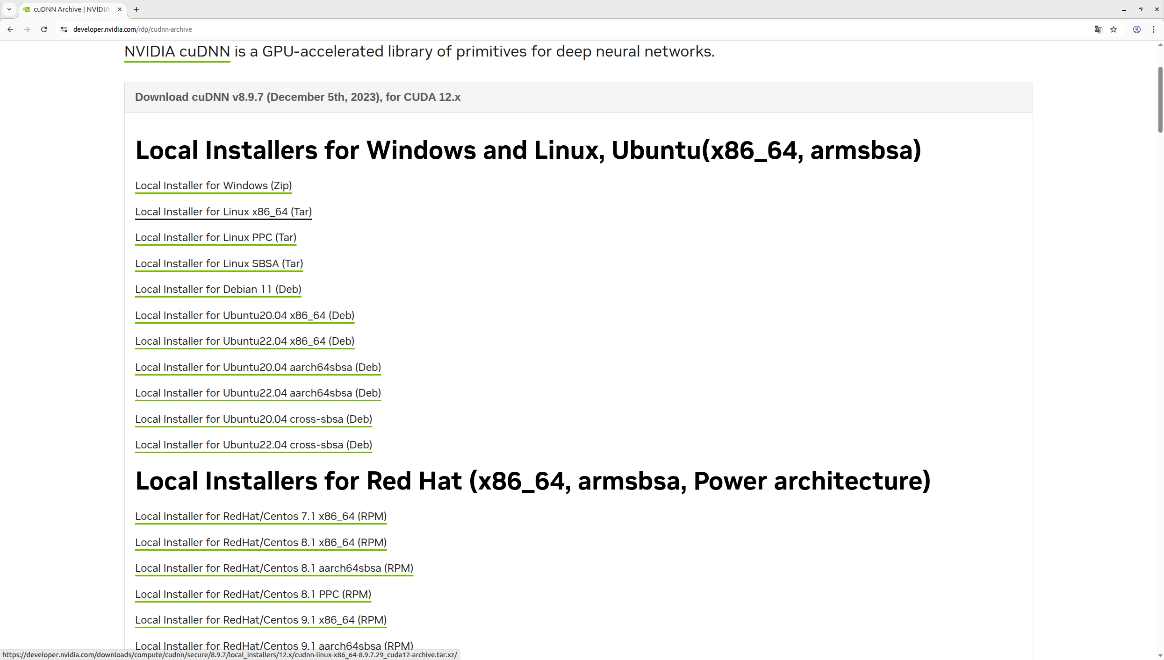
Task: Open the site information icon in address bar
Action: [x=64, y=29]
